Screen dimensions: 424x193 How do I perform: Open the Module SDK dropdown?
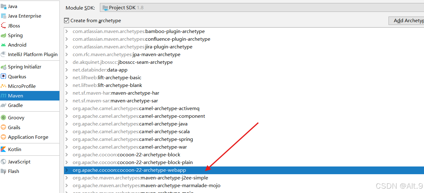point(262,8)
